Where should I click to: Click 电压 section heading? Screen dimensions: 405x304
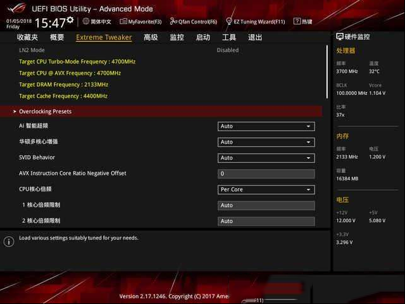[342, 199]
